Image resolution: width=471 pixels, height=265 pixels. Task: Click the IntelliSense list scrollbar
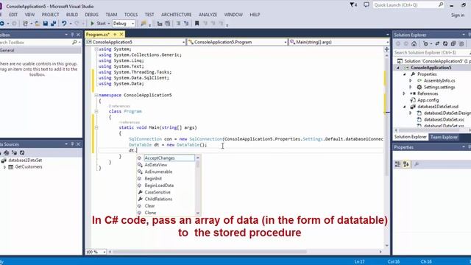click(198, 185)
